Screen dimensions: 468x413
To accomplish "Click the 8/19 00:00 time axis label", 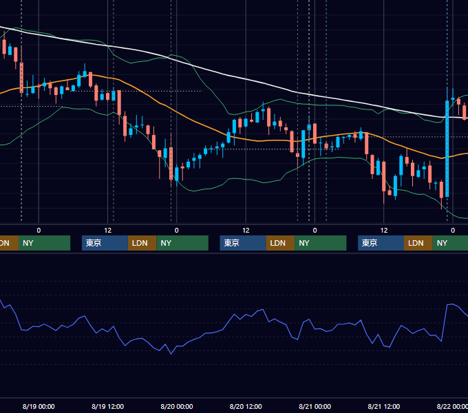I will pyautogui.click(x=39, y=406).
